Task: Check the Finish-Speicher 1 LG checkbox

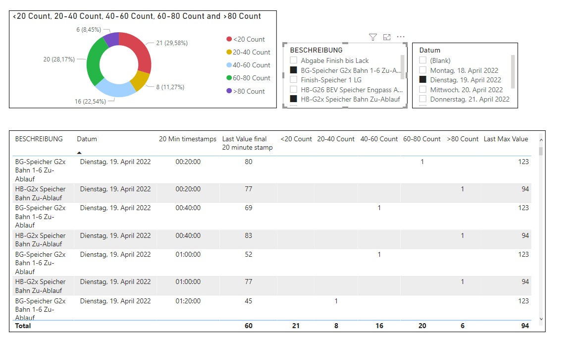Action: click(294, 79)
